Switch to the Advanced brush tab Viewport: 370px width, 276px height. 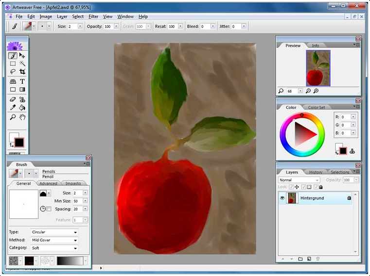pyautogui.click(x=48, y=183)
